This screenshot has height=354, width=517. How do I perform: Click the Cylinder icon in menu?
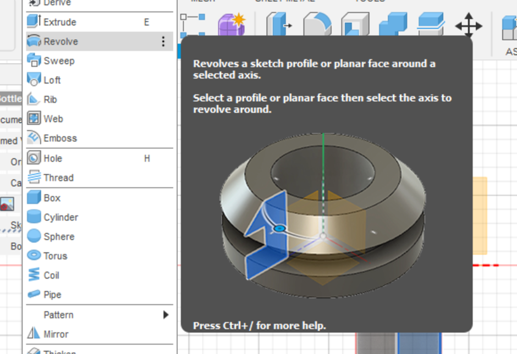point(34,217)
